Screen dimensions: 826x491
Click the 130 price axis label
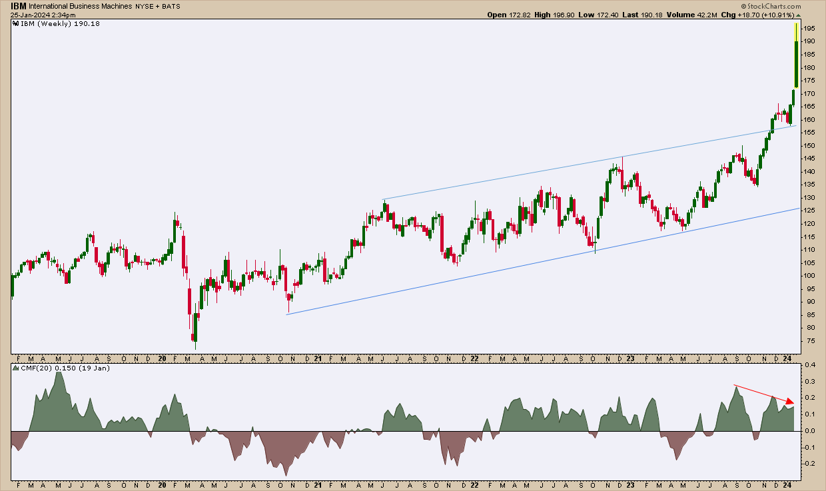809,197
